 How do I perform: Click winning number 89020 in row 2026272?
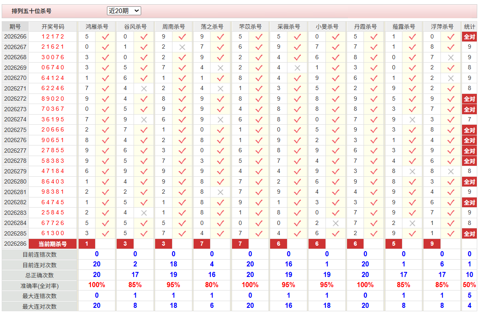pyautogui.click(x=53, y=99)
